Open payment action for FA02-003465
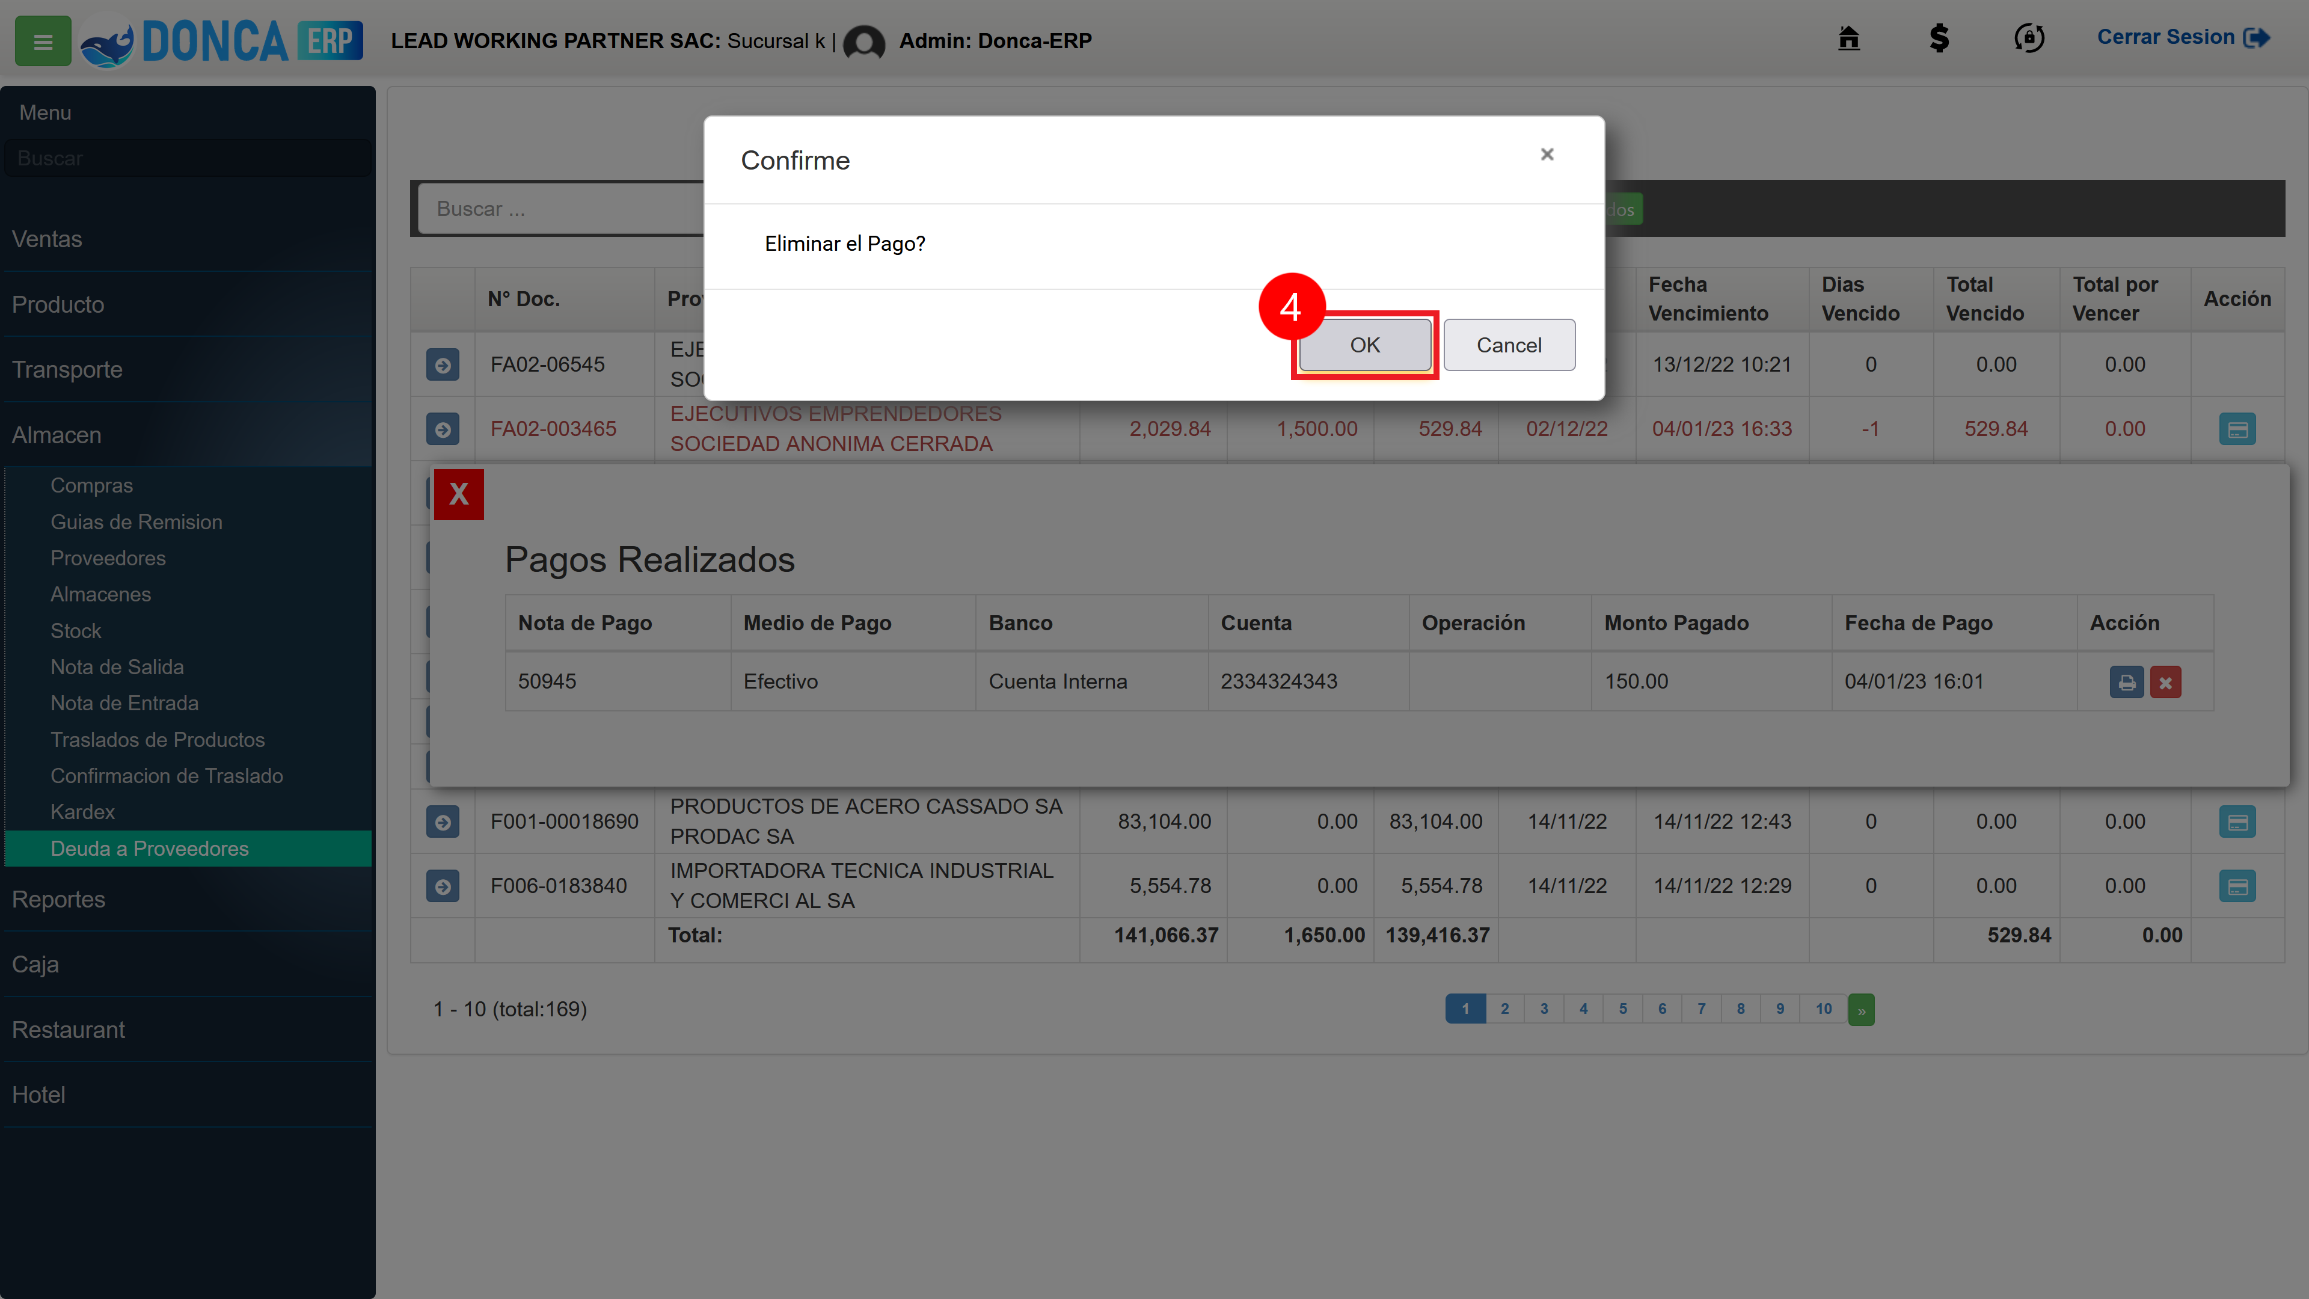The image size is (2309, 1299). [x=2237, y=429]
